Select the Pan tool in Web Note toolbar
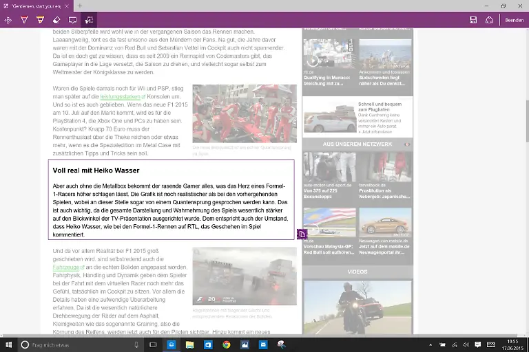Viewport: 529px width, 352px height. point(8,20)
